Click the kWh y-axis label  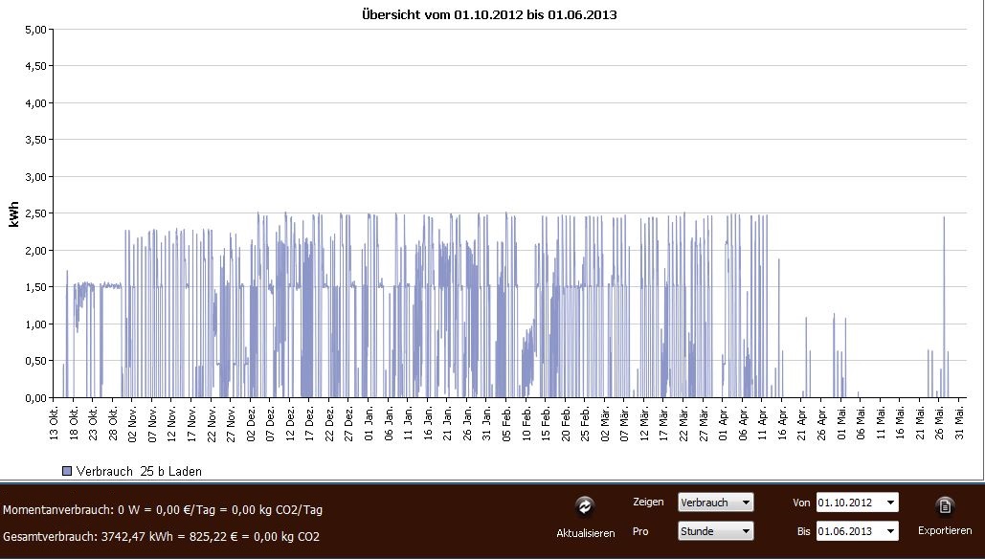point(14,213)
